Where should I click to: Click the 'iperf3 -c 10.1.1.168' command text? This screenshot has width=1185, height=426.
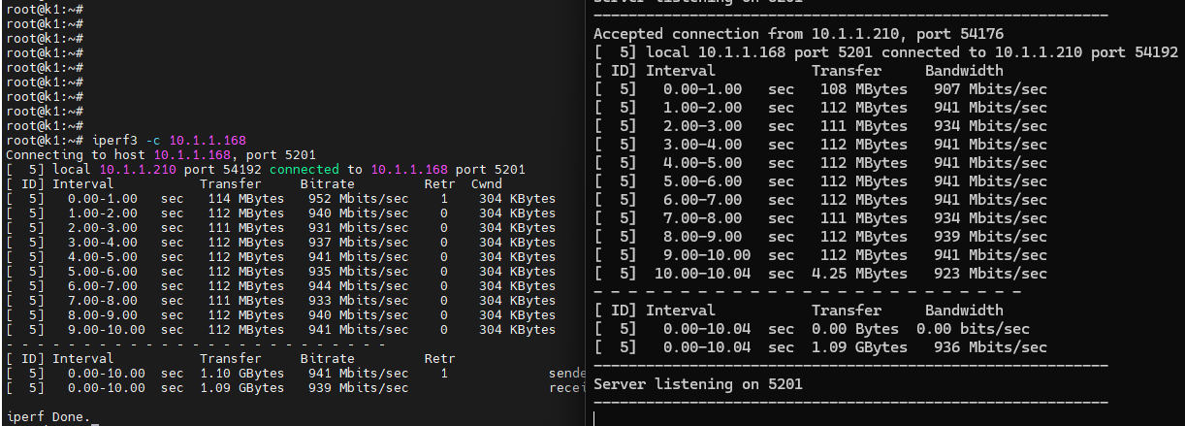click(x=169, y=140)
